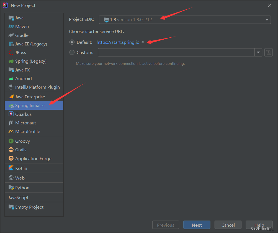
Task: Select JavaScript in the project list
Action: pyautogui.click(x=34, y=197)
